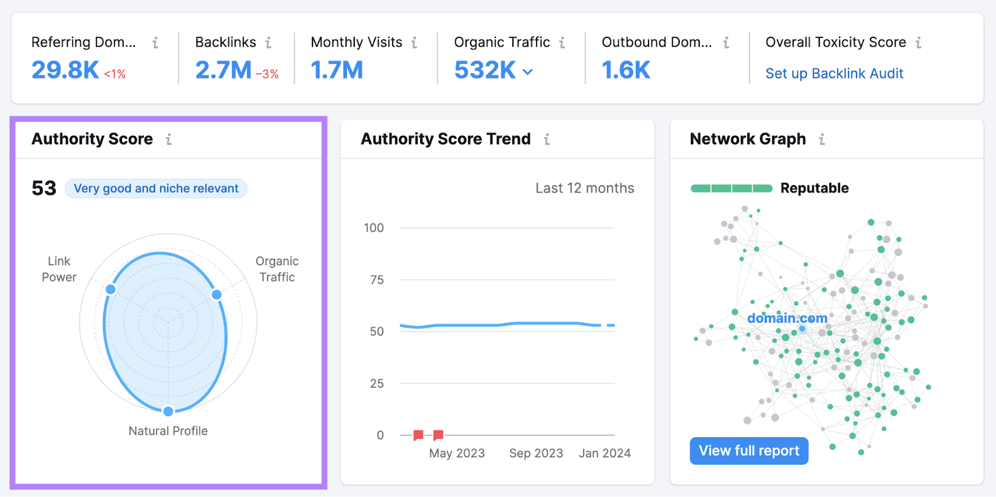
Task: Click the green Reputable rating bar
Action: [x=731, y=188]
